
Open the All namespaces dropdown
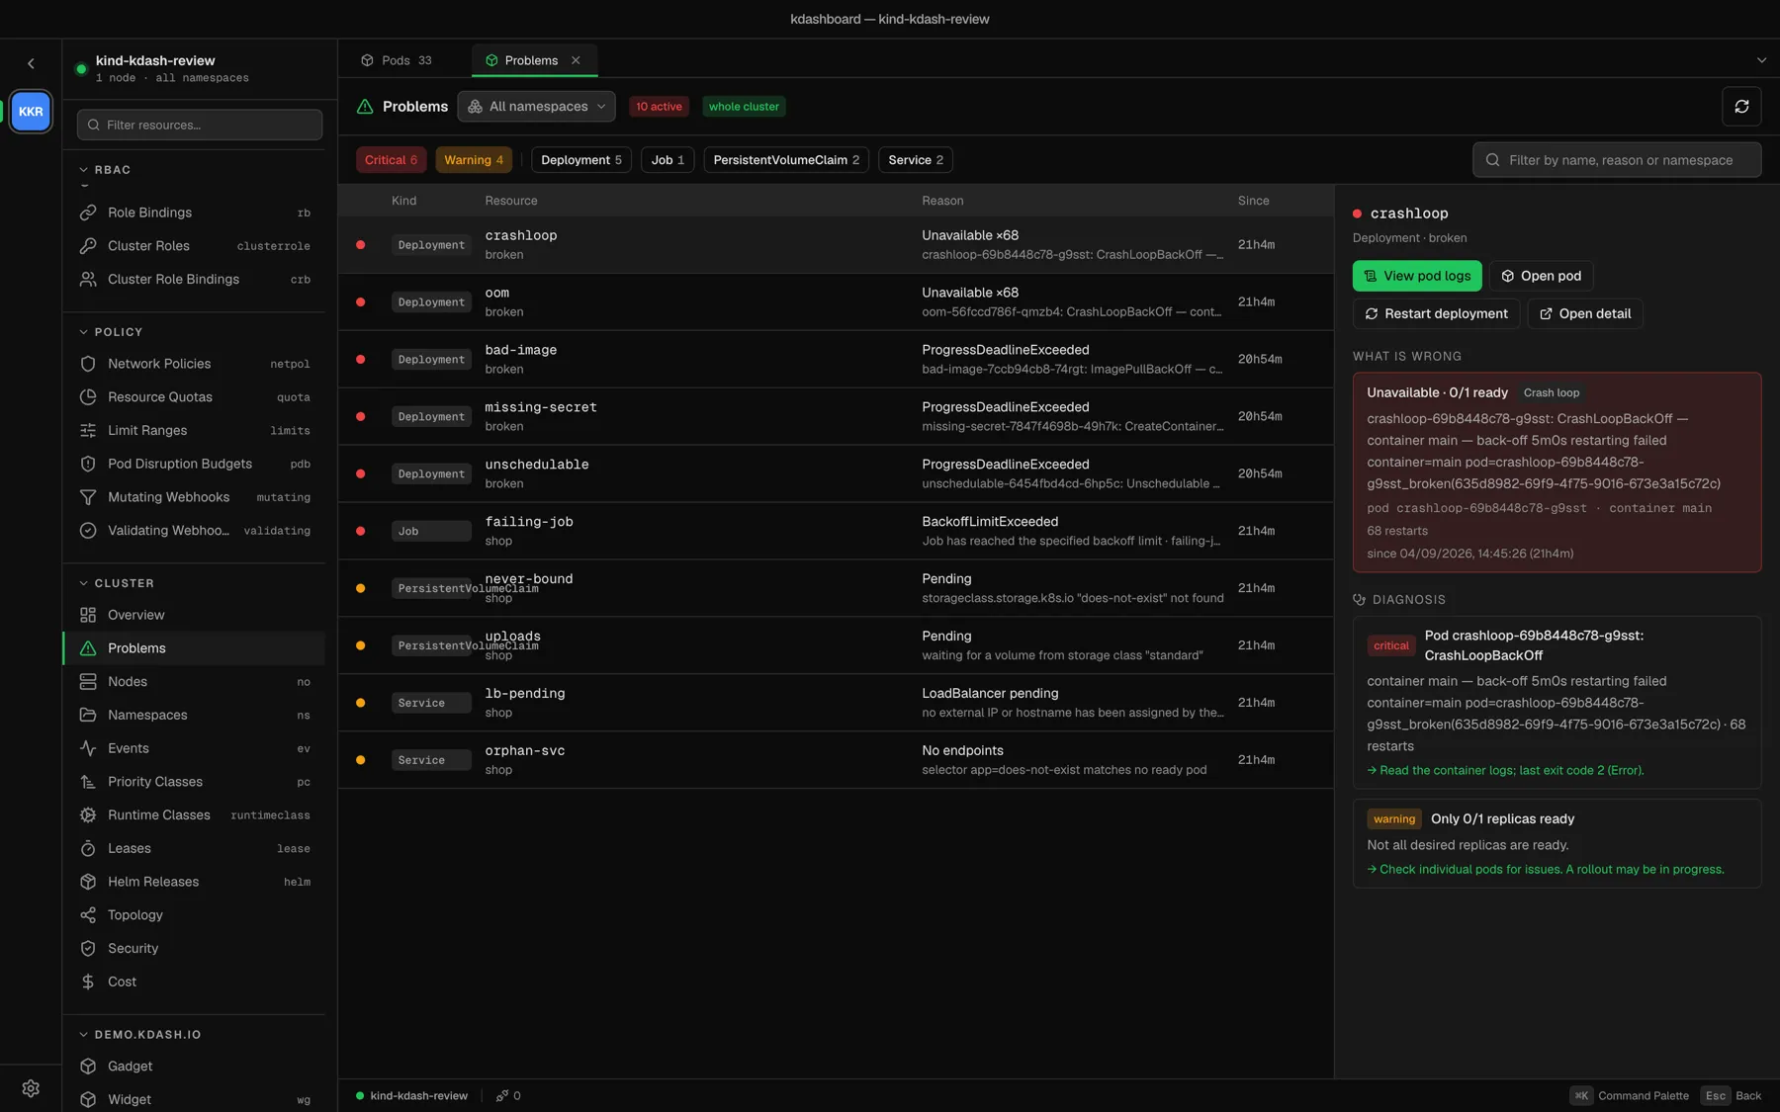(x=536, y=107)
